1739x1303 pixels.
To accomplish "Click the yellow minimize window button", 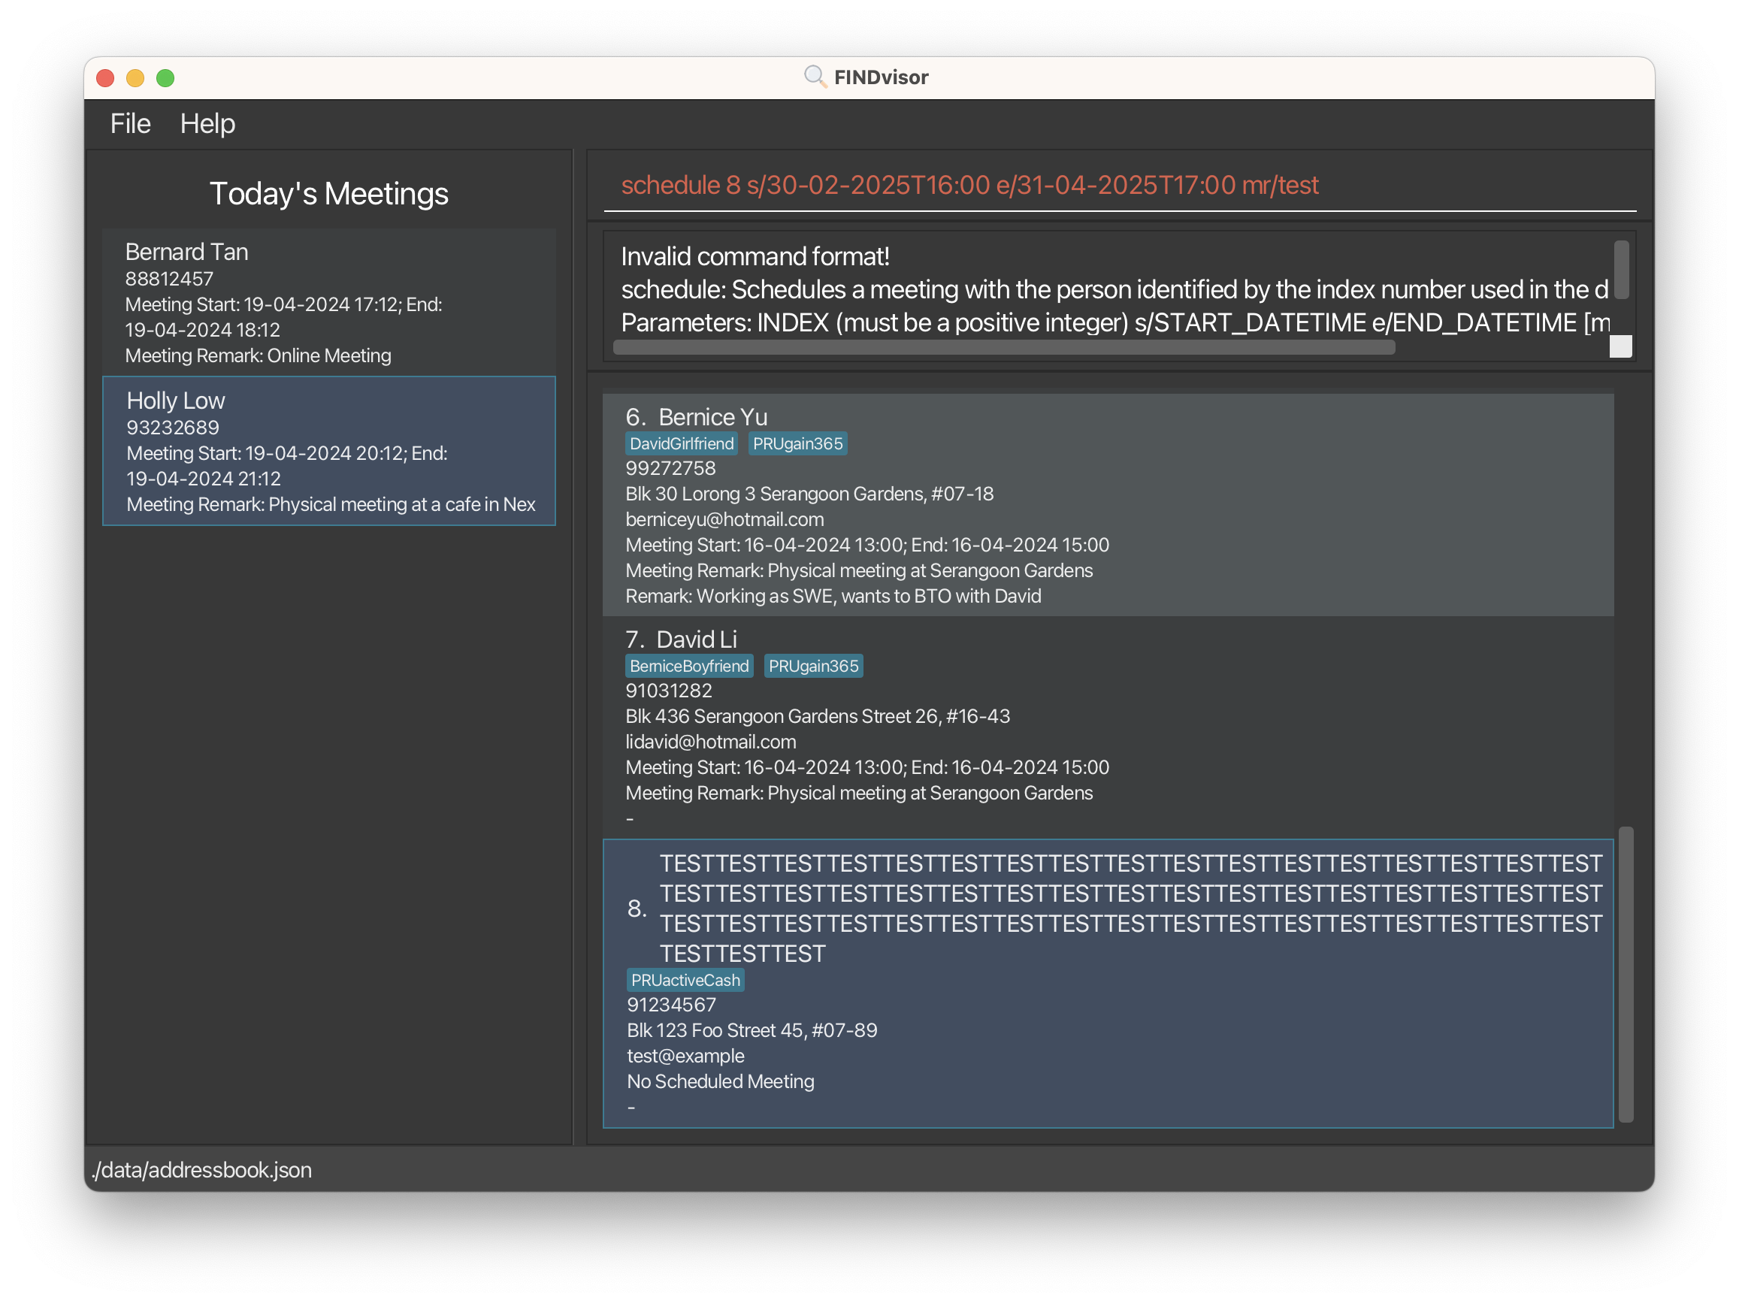I will coord(135,78).
